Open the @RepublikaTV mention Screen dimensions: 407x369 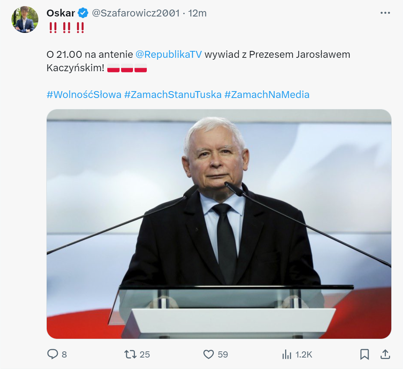click(x=169, y=54)
